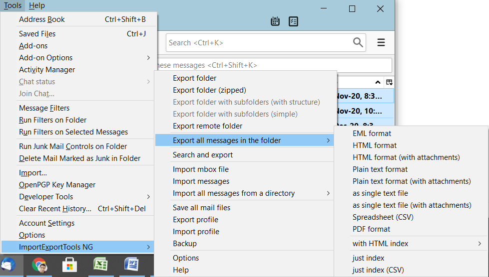489x277 pixels.
Task: Select Search and export
Action: pos(245,155)
